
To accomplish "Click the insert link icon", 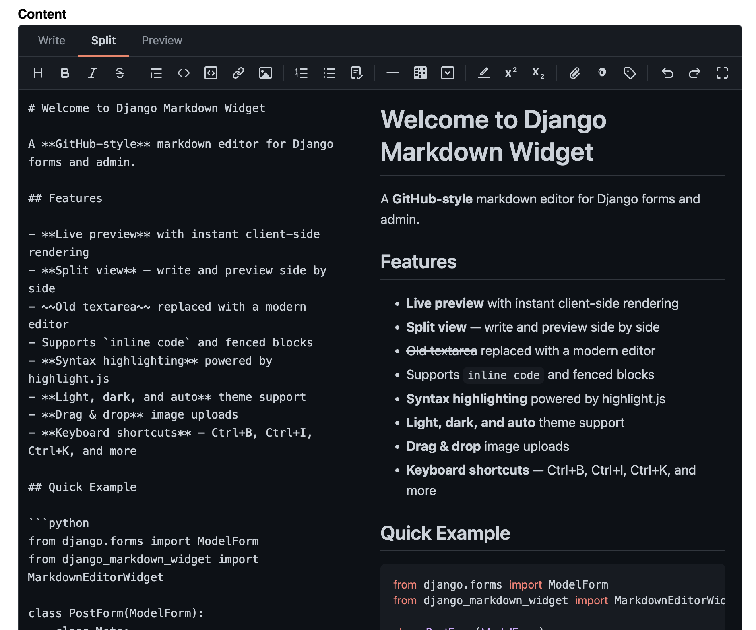I will pos(238,73).
